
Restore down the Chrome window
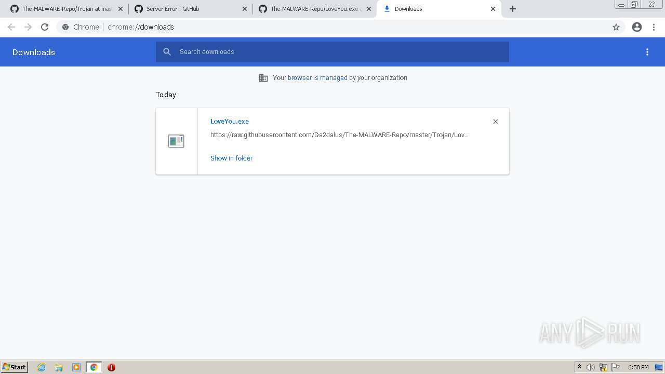pos(634,4)
